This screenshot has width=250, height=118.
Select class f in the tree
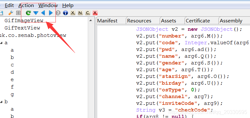click(12, 87)
